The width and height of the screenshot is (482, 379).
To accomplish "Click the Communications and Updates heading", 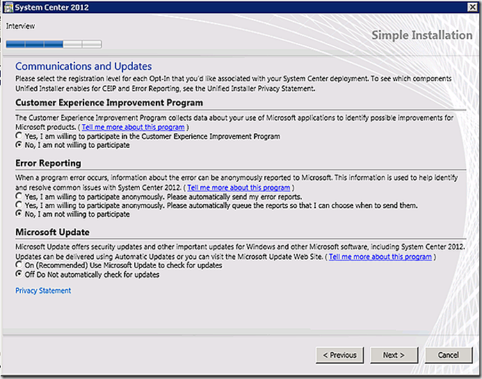I will click(83, 66).
